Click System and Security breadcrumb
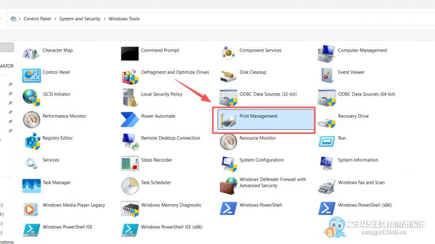The width and height of the screenshot is (435, 244). [x=79, y=19]
